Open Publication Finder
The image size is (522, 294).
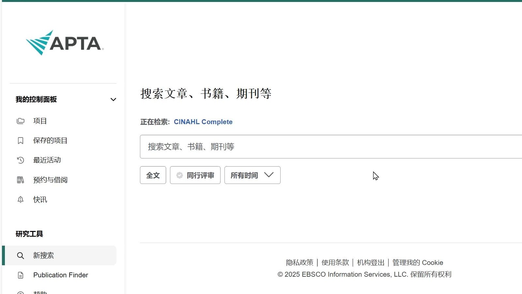pos(61,275)
